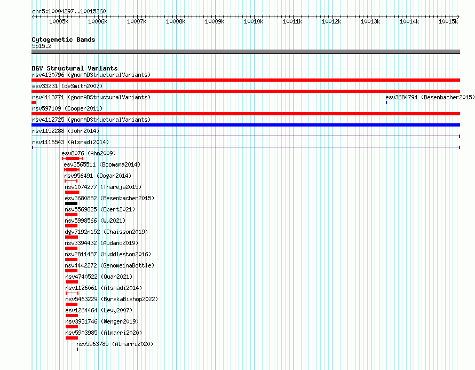Screen dimensions: 475x370
Task: Open nsv5998566 (Wu2021) label
Action: click(x=95, y=221)
